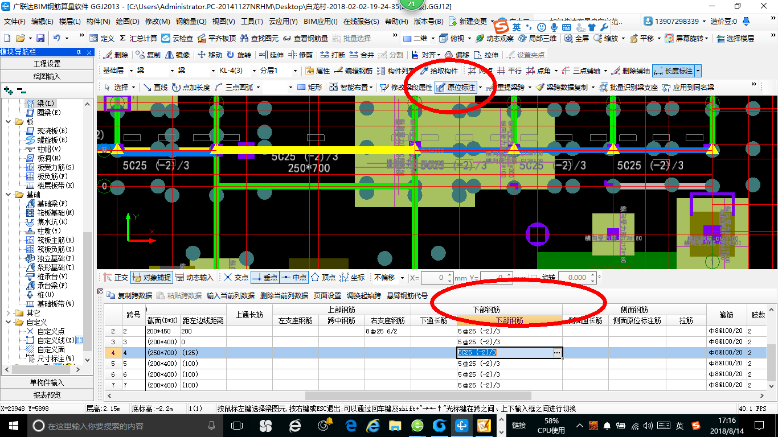
Task: Expand the 长度标注 dropdown arrow
Action: [x=698, y=71]
